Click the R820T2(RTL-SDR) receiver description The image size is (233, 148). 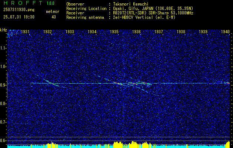point(153,13)
